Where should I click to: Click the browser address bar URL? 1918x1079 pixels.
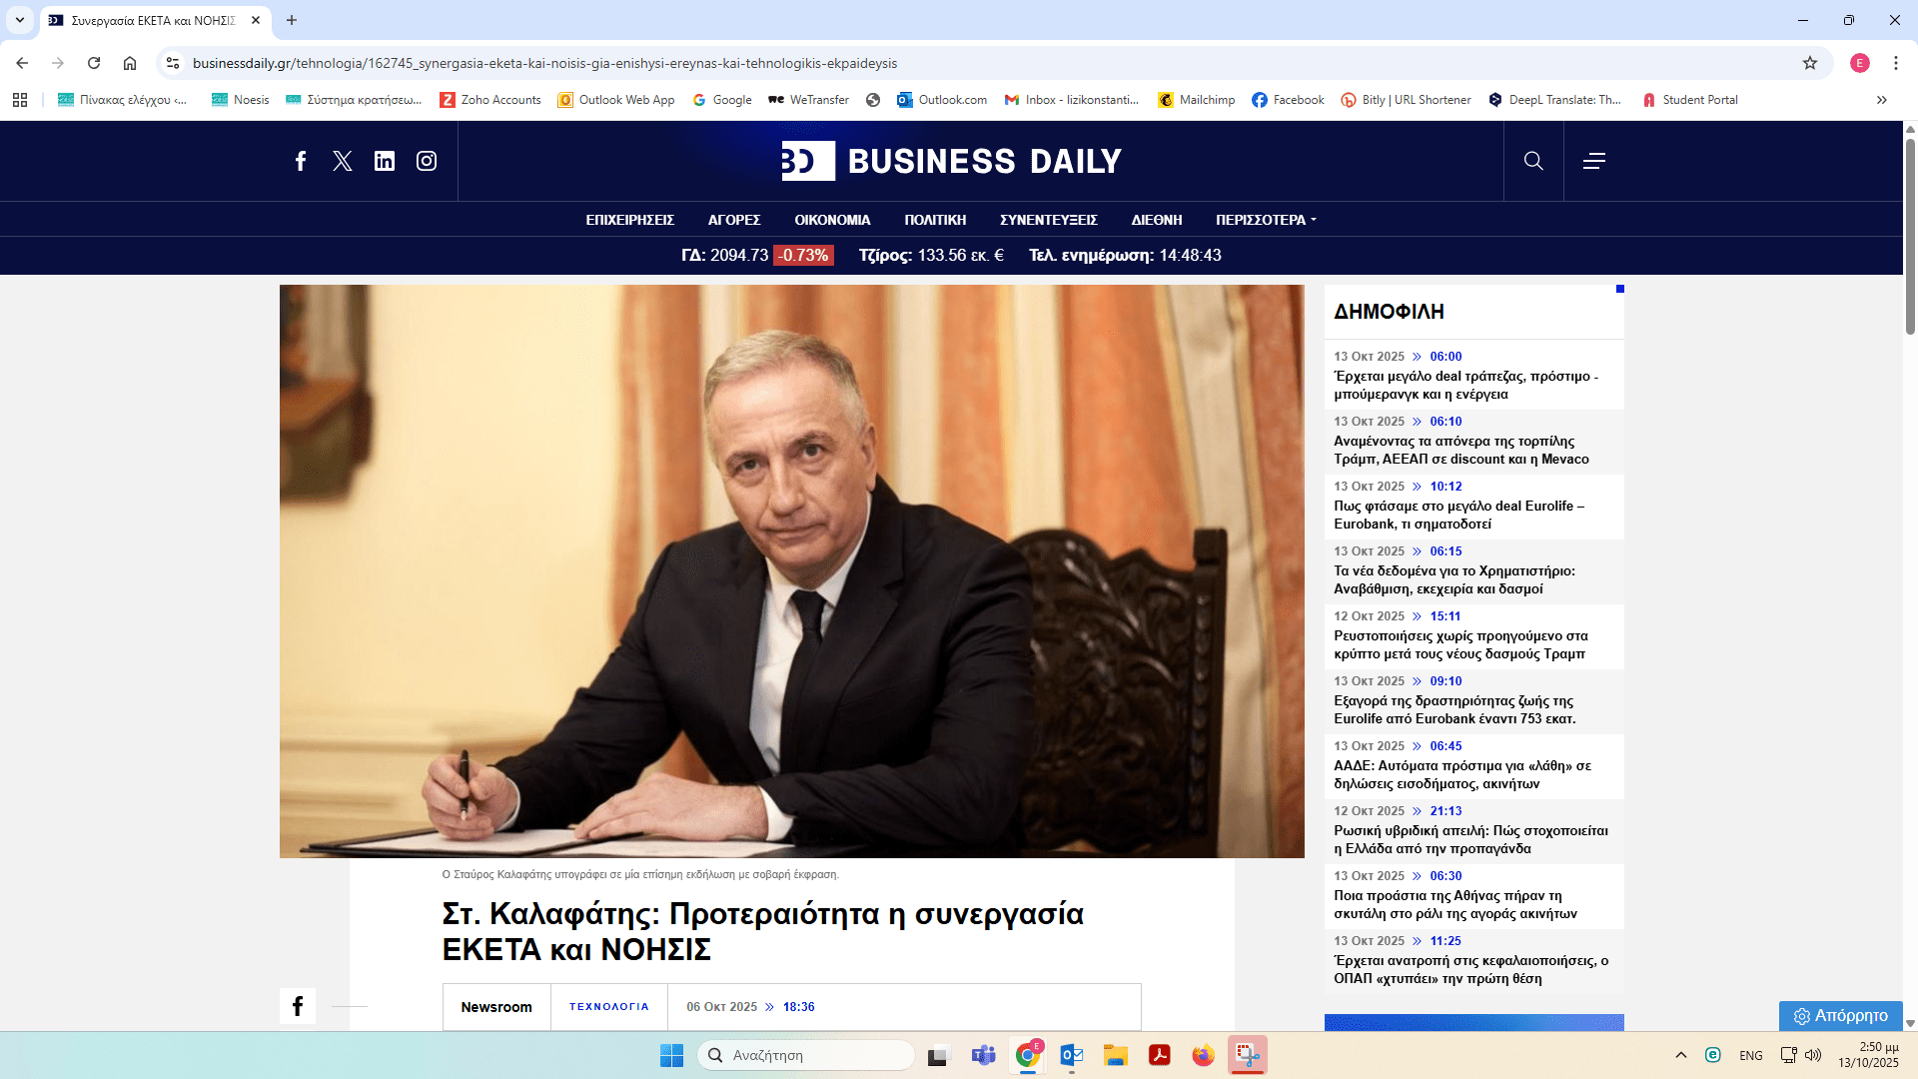coord(544,63)
